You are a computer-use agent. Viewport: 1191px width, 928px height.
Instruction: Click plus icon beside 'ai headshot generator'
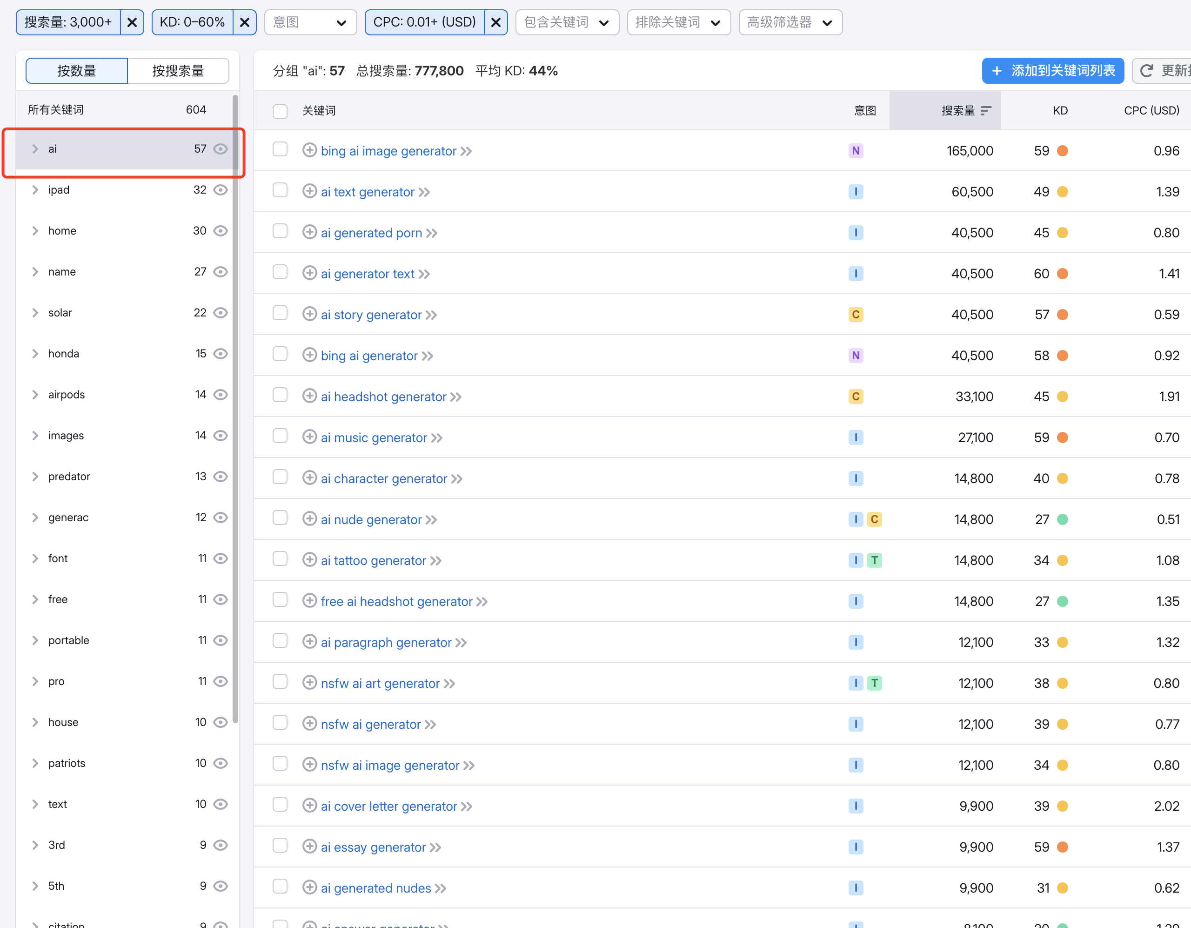pyautogui.click(x=309, y=396)
